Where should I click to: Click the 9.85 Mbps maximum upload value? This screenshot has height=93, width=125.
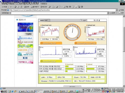[101, 69]
